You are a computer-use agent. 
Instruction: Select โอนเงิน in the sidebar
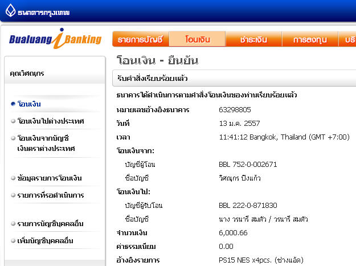[29, 104]
